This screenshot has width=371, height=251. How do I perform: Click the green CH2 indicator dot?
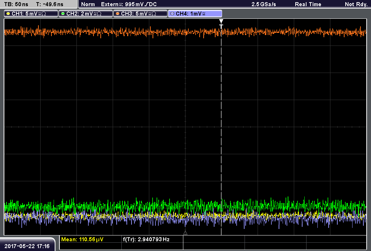(63, 14)
